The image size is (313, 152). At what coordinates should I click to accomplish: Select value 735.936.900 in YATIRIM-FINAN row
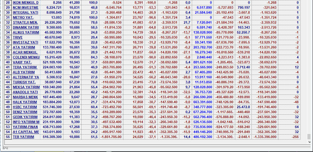(203, 127)
